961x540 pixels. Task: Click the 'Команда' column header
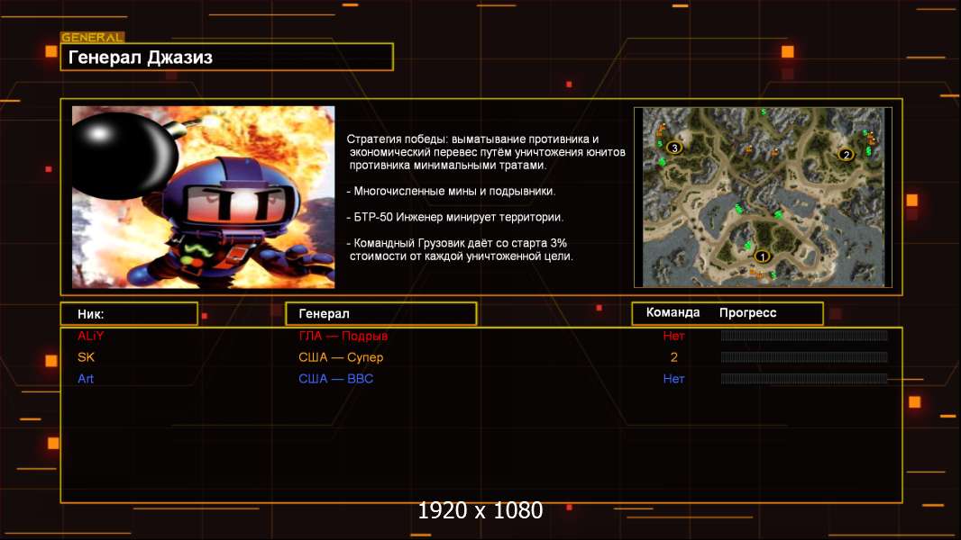pos(673,312)
